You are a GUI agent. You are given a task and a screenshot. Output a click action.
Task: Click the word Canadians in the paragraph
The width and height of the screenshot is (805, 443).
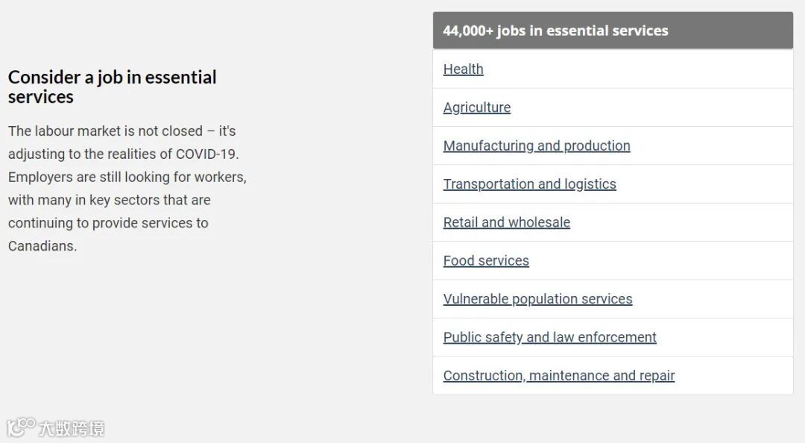42,246
